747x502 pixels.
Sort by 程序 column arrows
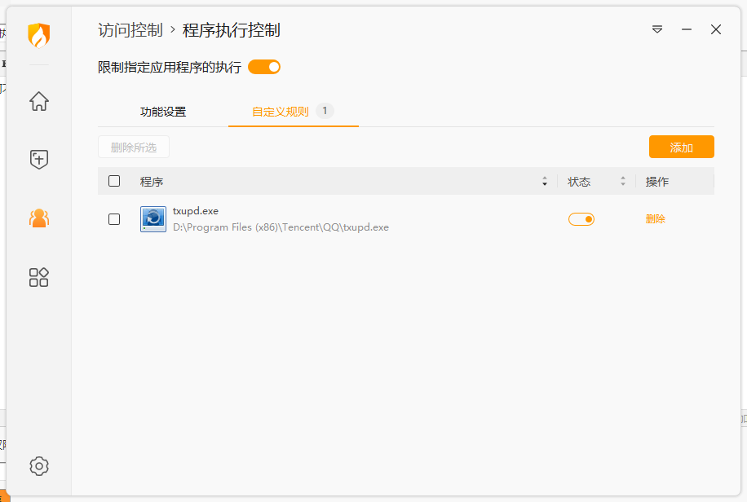coord(544,181)
